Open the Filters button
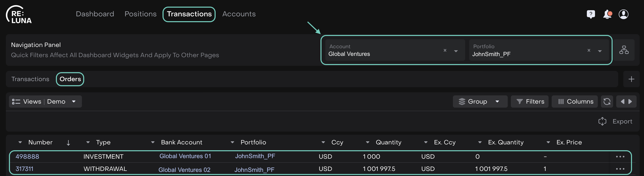The image size is (644, 176). pos(530,102)
